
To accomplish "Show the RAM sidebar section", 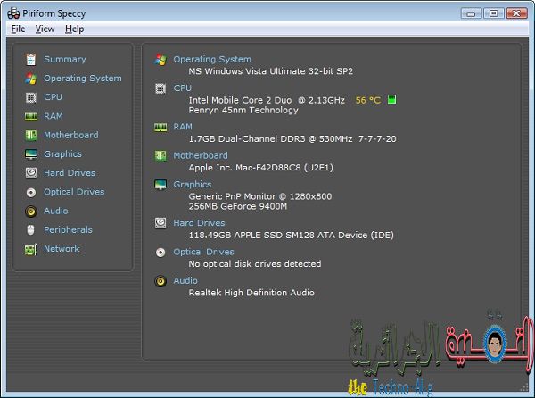I will pos(53,116).
